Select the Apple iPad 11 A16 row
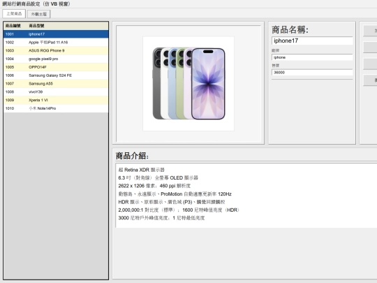377x283 pixels. [56, 43]
